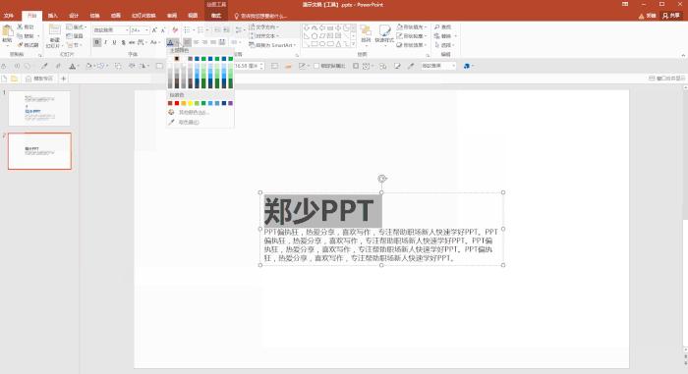Viewport: 688px width, 374px height.
Task: Open the File tab
Action: pos(8,16)
